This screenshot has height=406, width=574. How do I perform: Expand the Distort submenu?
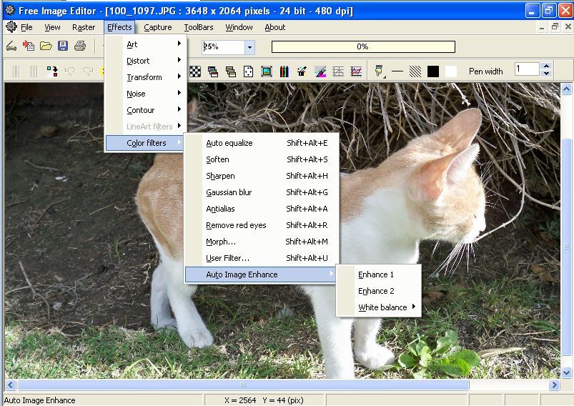coord(146,61)
